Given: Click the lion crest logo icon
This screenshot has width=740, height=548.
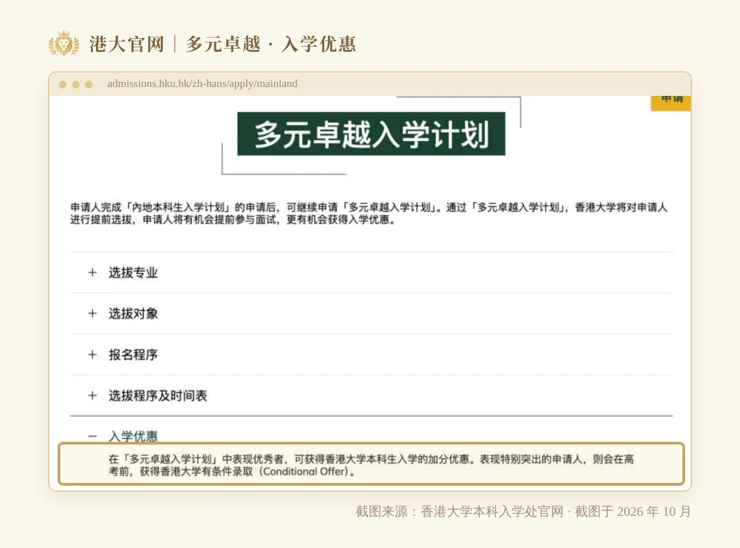Looking at the screenshot, I should pos(64,44).
